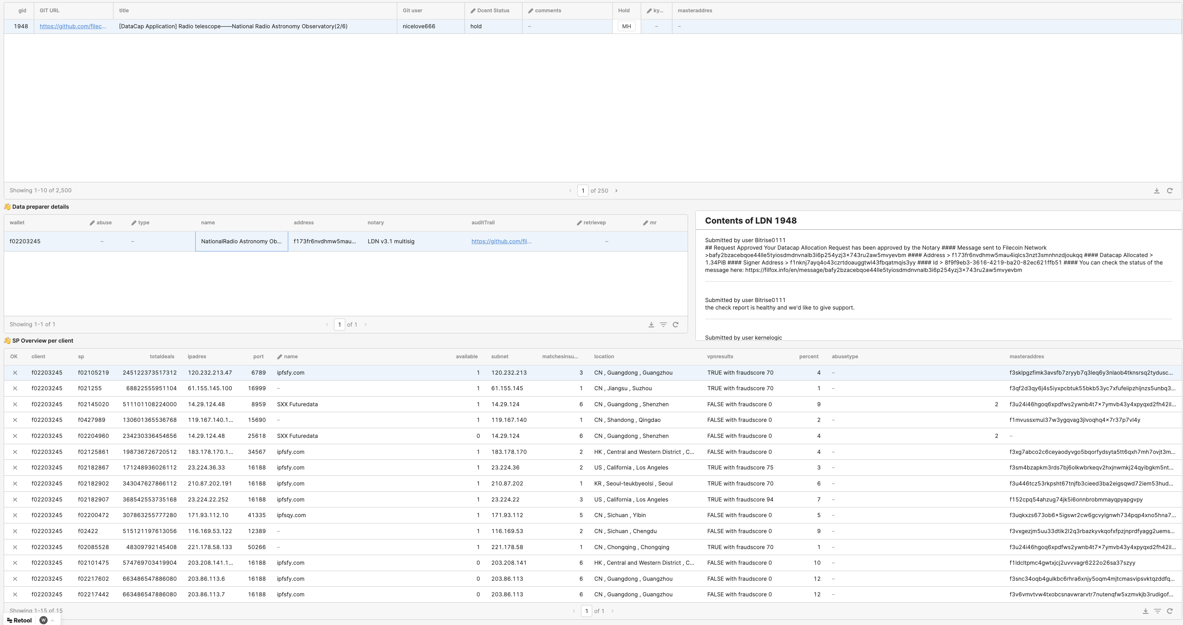Open filter options on SP Overview table
The image size is (1183, 625).
tap(1157, 611)
